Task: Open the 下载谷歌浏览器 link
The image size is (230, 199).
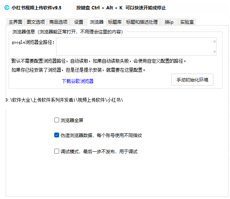Action: click(x=78, y=81)
